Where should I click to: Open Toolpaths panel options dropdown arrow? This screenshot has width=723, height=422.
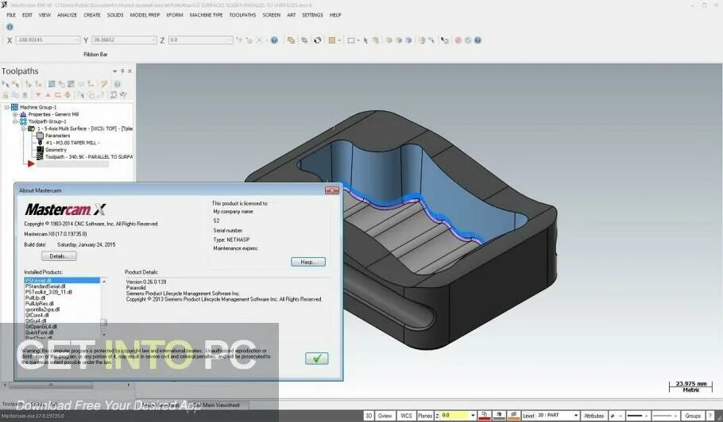[x=115, y=71]
